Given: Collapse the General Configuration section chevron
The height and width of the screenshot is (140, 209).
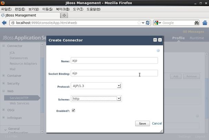Looking at the screenshot, I should point(6,130).
